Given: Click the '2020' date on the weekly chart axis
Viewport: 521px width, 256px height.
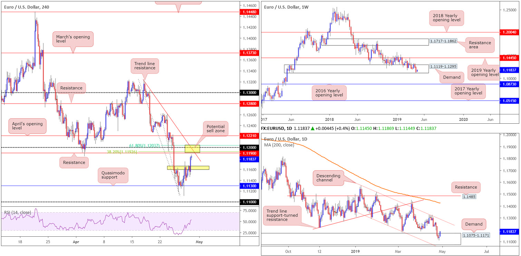Looking at the screenshot, I should click(464, 119).
